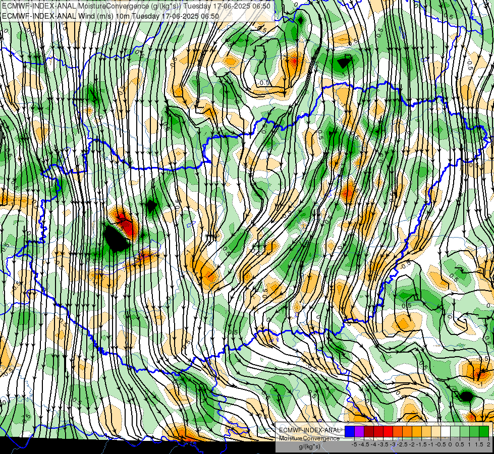This screenshot has height=454, width=494.
Task: Click the legend tick value -3.5
Action: click(383, 444)
